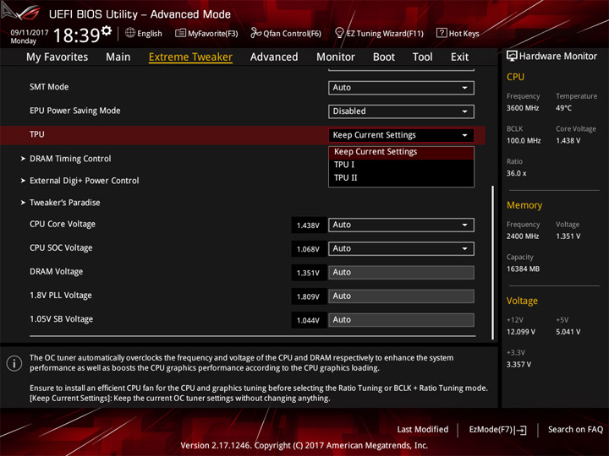Collapse the TPU dropdown
This screenshot has height=456, width=609.
[401, 135]
